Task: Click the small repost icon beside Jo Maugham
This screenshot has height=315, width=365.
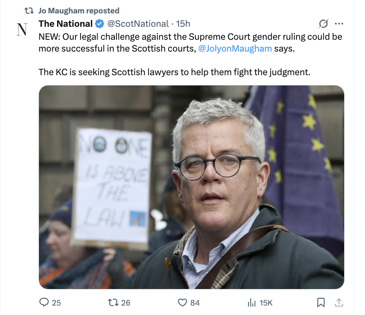Action: [x=29, y=11]
